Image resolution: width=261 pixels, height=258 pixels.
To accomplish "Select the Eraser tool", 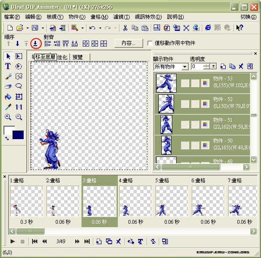I will 8,86.
